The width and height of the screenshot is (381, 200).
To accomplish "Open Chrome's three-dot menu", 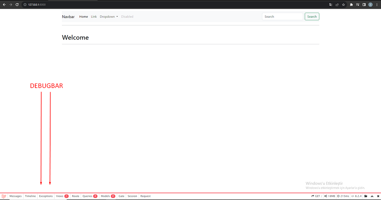I will click(377, 5).
